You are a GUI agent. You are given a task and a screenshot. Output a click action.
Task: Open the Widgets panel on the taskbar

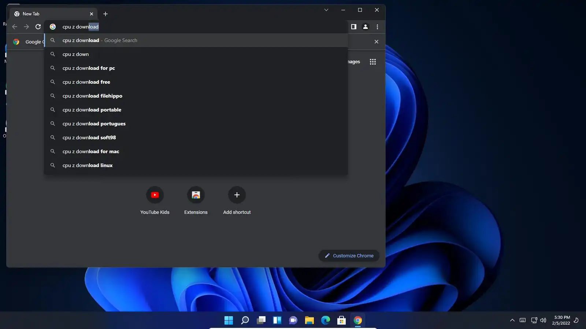point(277,320)
